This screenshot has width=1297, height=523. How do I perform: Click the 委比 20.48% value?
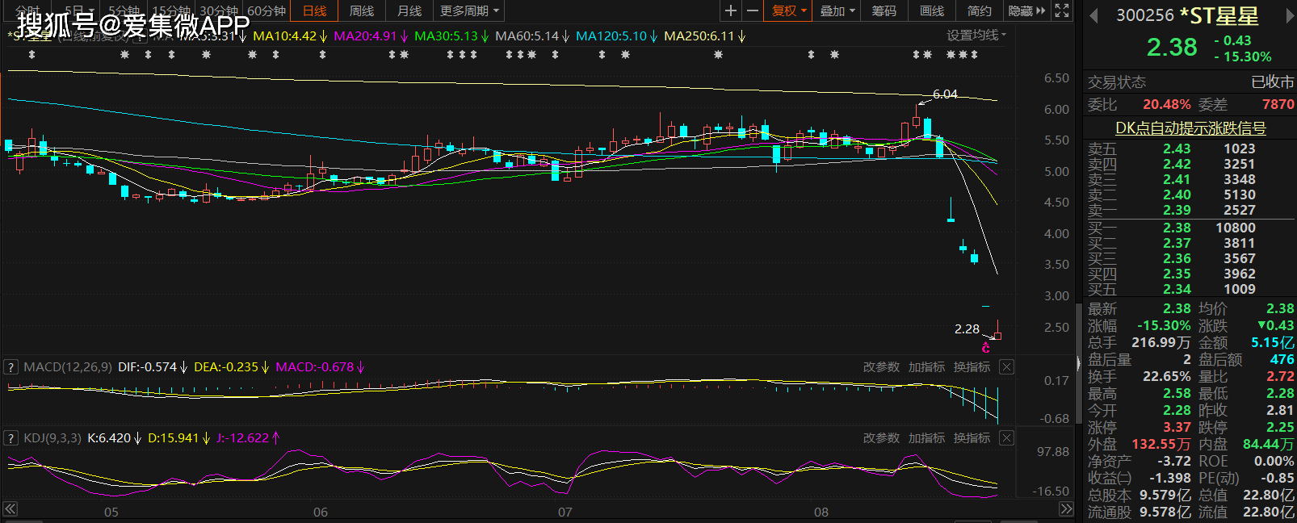tap(1166, 104)
